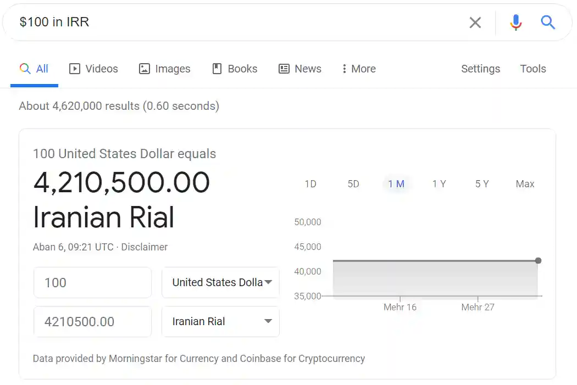
Task: Select the 5 Y chart range
Action: [x=482, y=184]
